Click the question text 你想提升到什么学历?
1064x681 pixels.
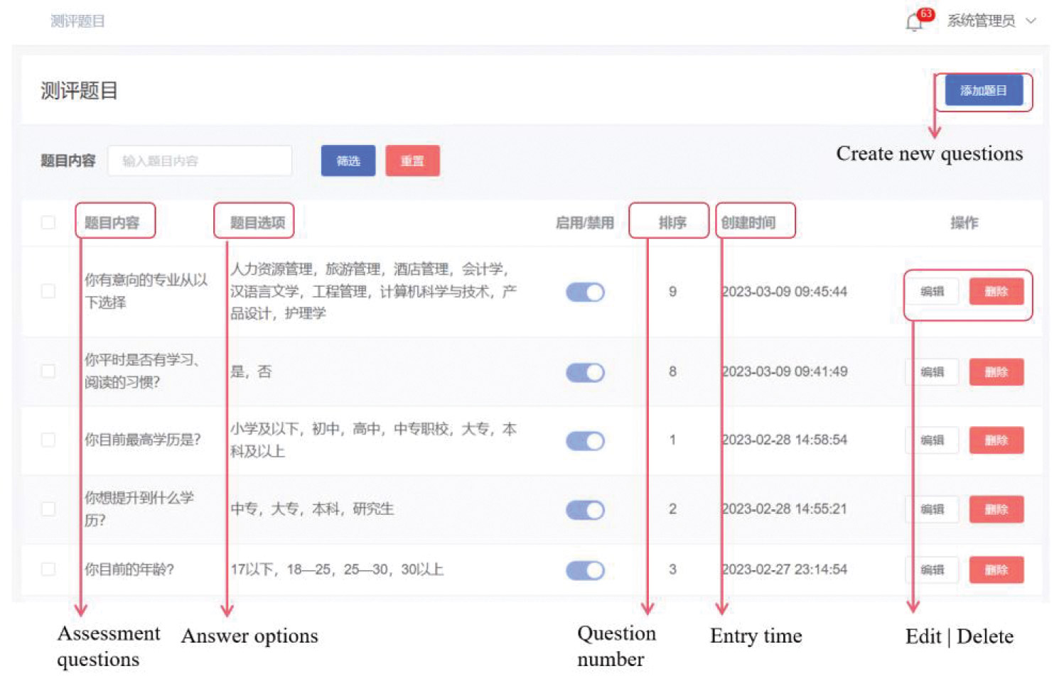[139, 508]
